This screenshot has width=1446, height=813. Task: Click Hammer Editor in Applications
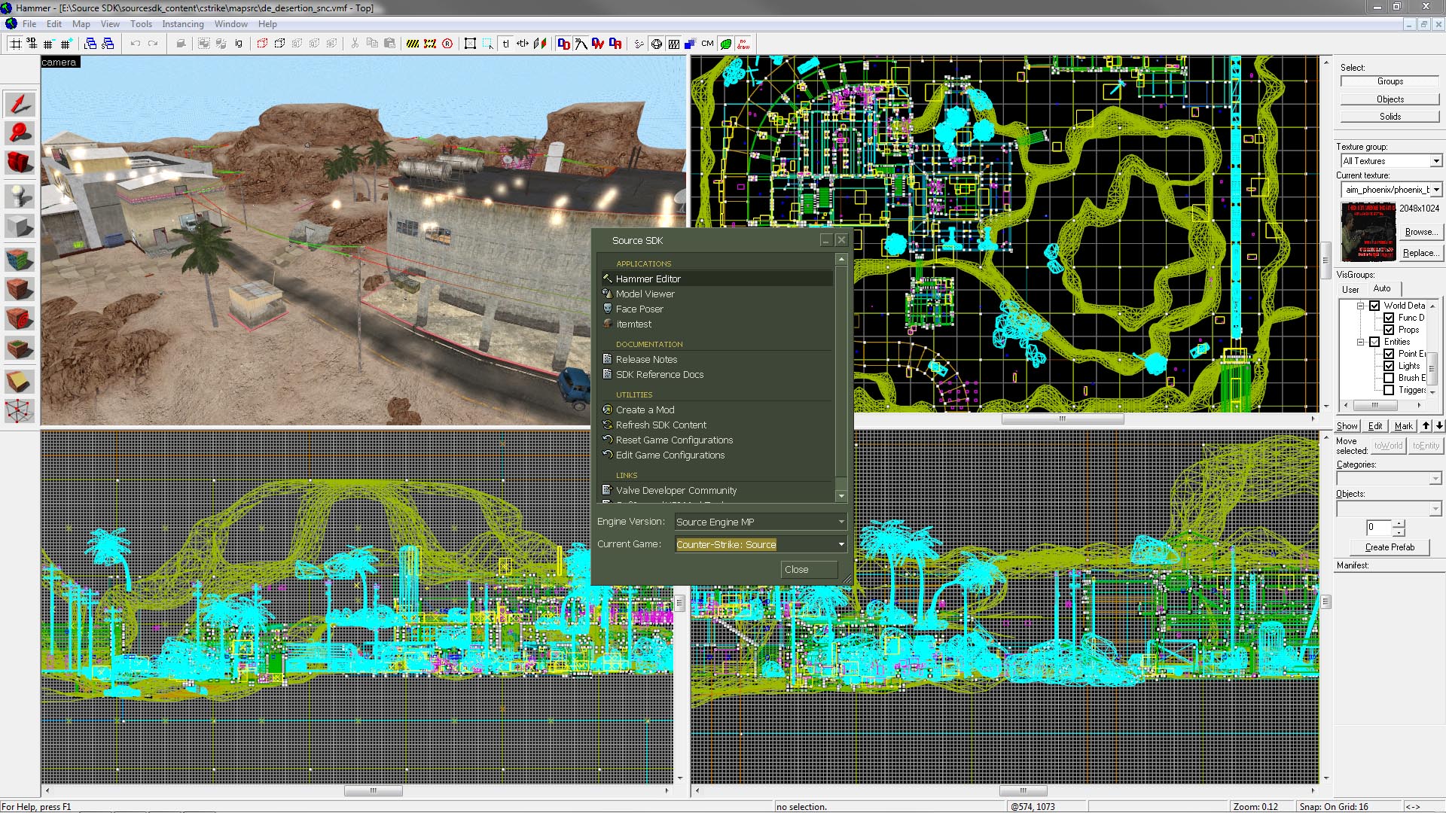(x=648, y=278)
